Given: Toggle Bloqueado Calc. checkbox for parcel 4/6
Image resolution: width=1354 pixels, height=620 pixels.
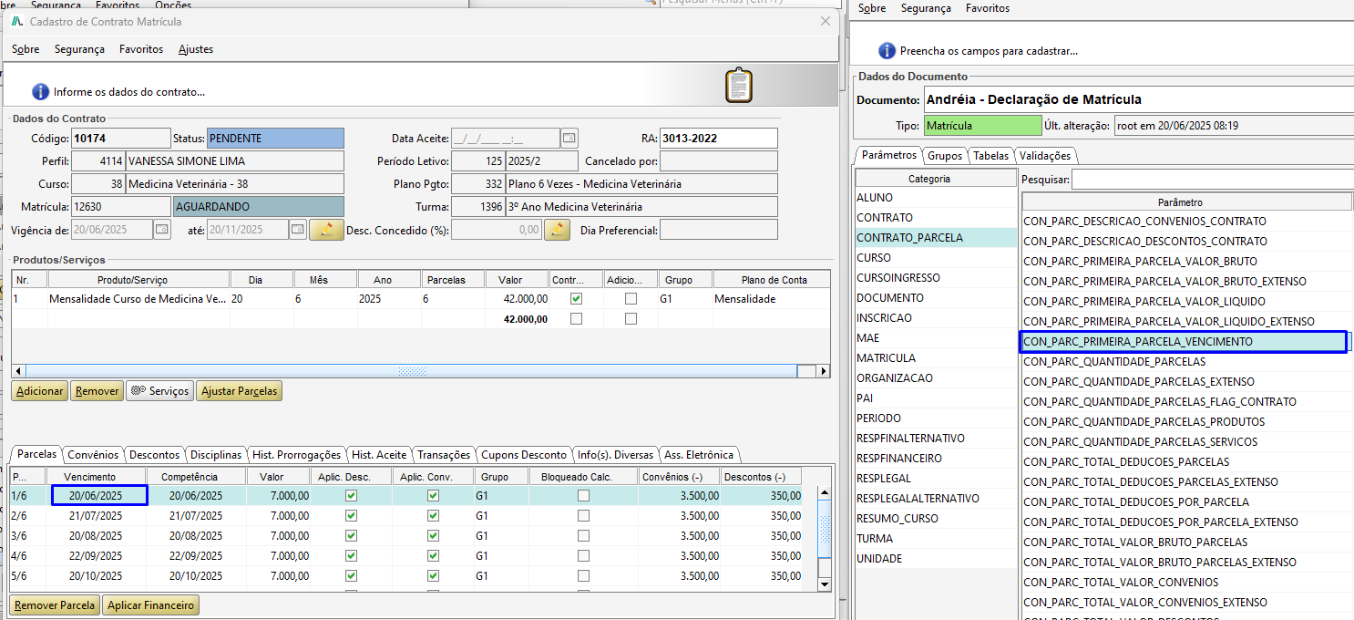Looking at the screenshot, I should click(583, 556).
